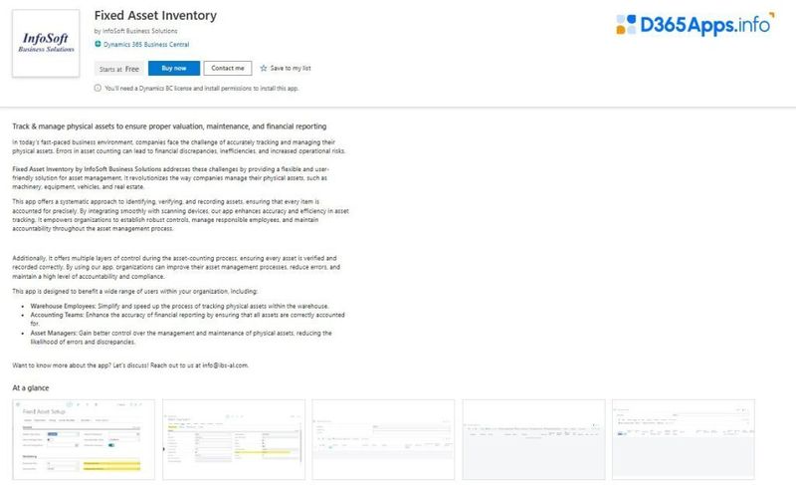The width and height of the screenshot is (796, 485).
Task: Open the fourth At a glance screenshot thumbnail
Action: click(x=533, y=439)
